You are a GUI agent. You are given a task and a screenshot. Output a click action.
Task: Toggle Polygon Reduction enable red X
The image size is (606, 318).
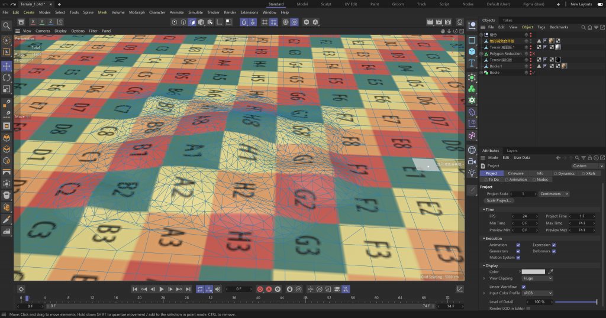[x=534, y=54]
